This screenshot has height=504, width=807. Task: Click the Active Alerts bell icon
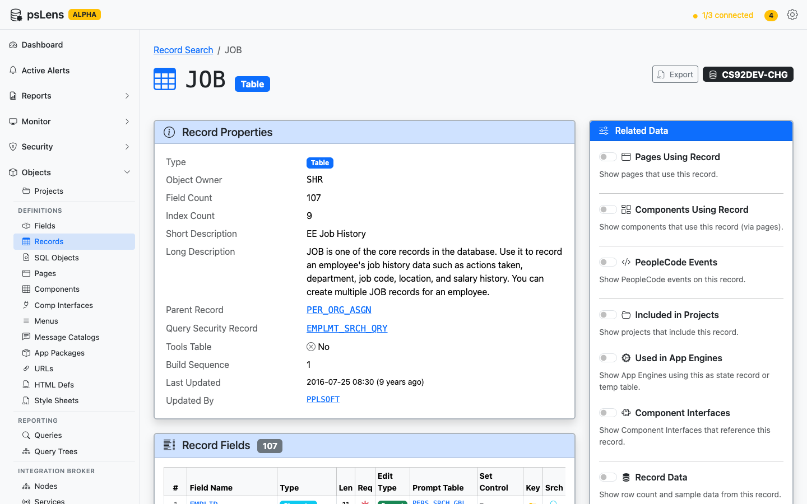(13, 71)
